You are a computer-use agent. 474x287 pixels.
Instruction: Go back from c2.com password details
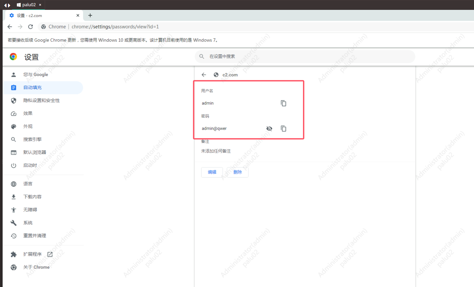pos(204,75)
